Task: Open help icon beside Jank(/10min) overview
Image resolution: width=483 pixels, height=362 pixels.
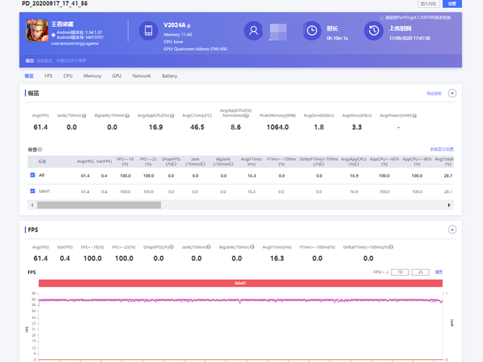Action: coord(84,116)
